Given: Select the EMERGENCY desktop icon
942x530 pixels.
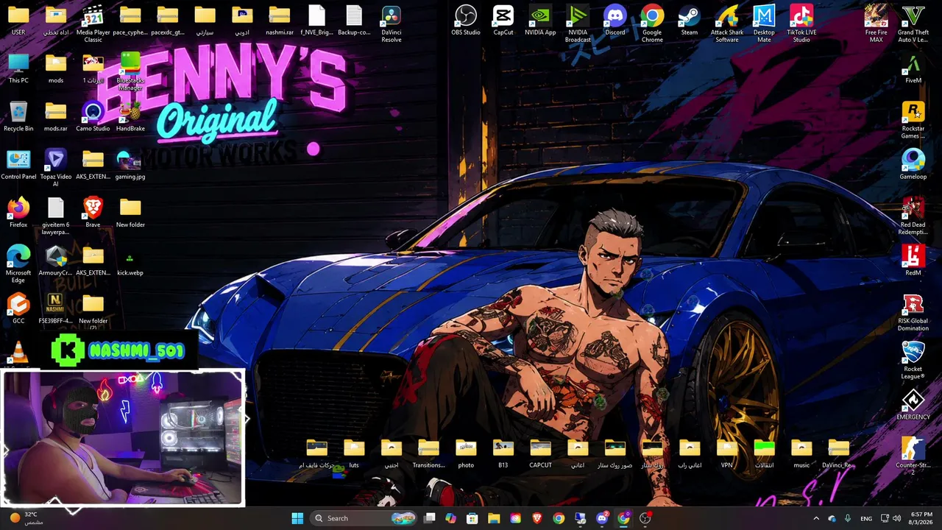Looking at the screenshot, I should [913, 405].
